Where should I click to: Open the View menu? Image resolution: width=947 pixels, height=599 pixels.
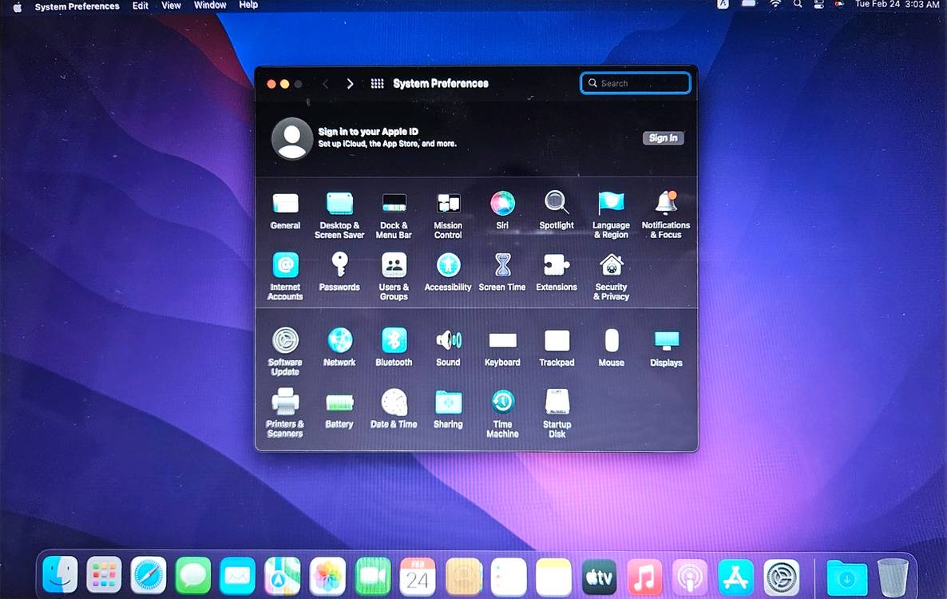click(171, 5)
